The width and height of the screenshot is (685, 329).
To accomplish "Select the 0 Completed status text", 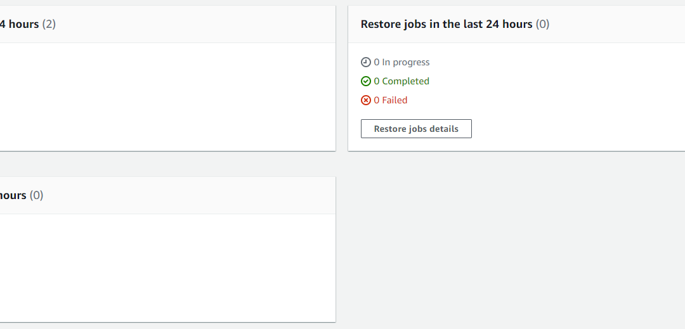I will click(401, 81).
